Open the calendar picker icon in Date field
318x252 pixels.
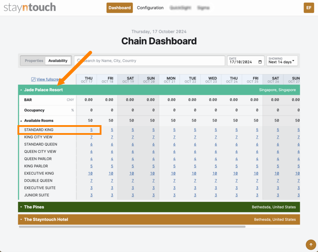[260, 62]
